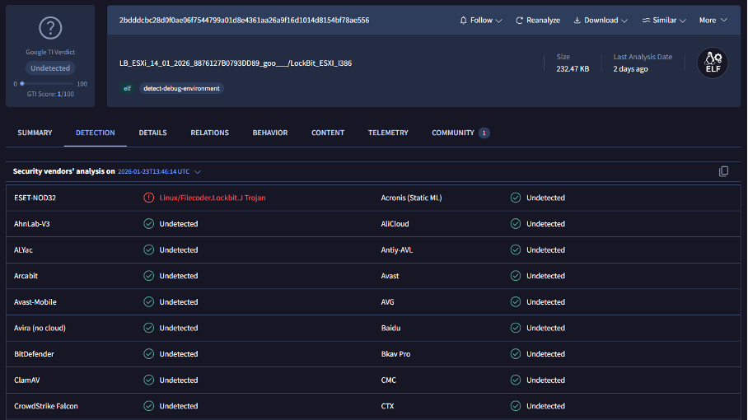This screenshot has width=748, height=420.
Task: Click the check icon for CMC
Action: pyautogui.click(x=515, y=380)
